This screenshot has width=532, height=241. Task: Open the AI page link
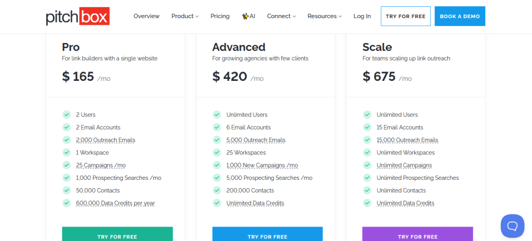click(x=249, y=16)
